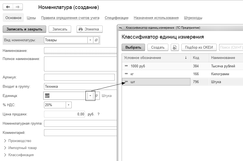The image size is (243, 161).
Task: Copy unit using the duplicate icon button
Action: [x=175, y=48]
